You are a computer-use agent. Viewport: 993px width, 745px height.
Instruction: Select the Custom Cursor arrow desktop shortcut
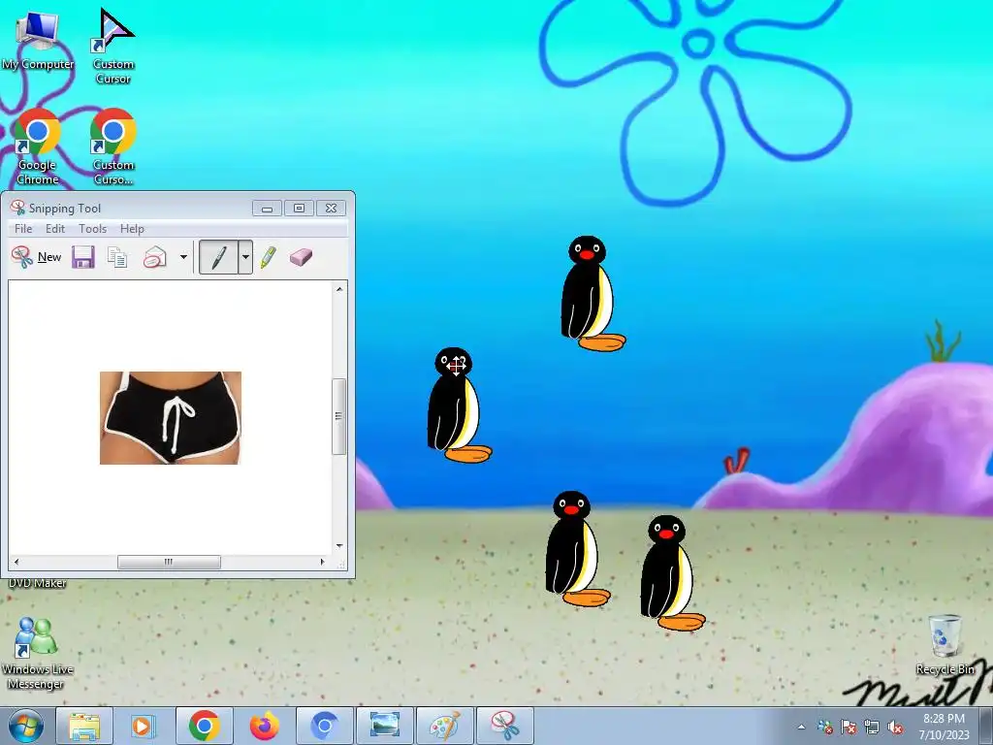113,47
